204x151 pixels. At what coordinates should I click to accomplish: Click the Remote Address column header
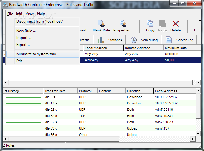click(x=143, y=48)
